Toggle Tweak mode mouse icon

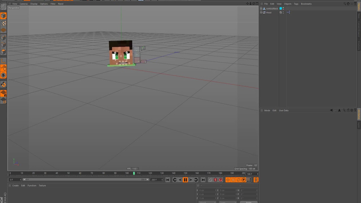click(x=3, y=68)
